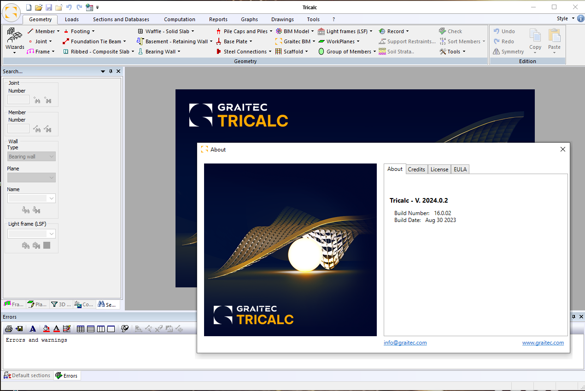The image size is (585, 391).
Task: Expand the Joint dropdown arrow
Action: (51, 41)
